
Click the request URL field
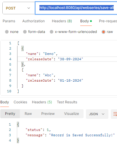coord(76,8)
